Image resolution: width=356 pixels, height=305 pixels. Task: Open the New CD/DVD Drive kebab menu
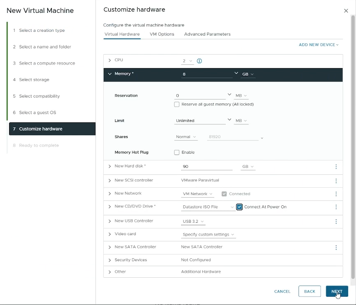tap(336, 207)
